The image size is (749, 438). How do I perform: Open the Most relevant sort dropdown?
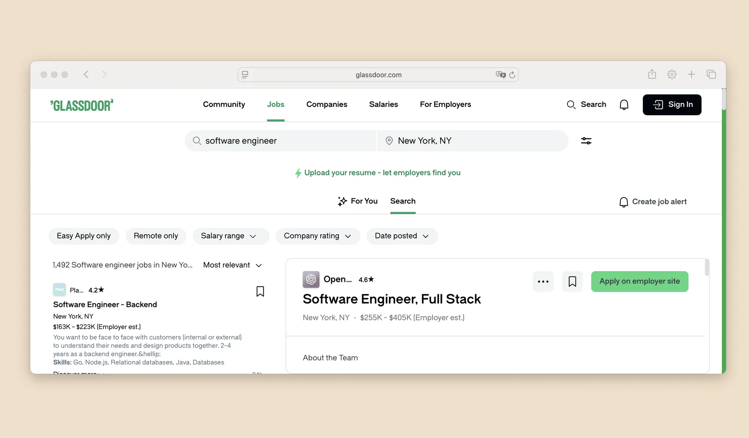[x=232, y=265]
